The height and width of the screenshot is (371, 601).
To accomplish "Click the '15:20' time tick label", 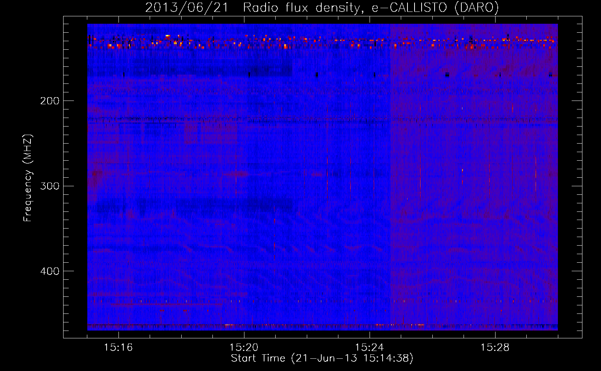I will (x=244, y=348).
